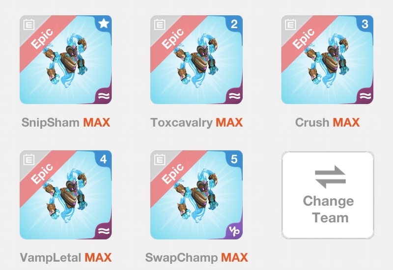The width and height of the screenshot is (393, 270).
Task: Select the SnipSham MAX name label
Action: pos(66,122)
